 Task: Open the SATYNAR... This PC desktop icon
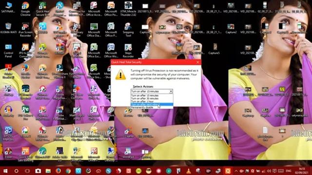(x=8, y=8)
